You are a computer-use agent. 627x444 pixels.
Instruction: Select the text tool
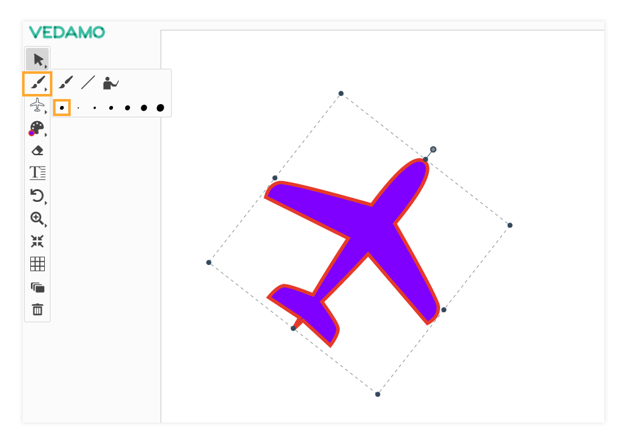click(x=38, y=173)
